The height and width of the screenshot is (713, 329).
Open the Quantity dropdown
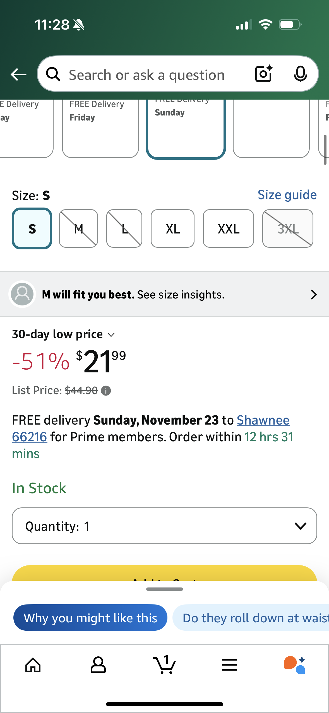pyautogui.click(x=164, y=526)
